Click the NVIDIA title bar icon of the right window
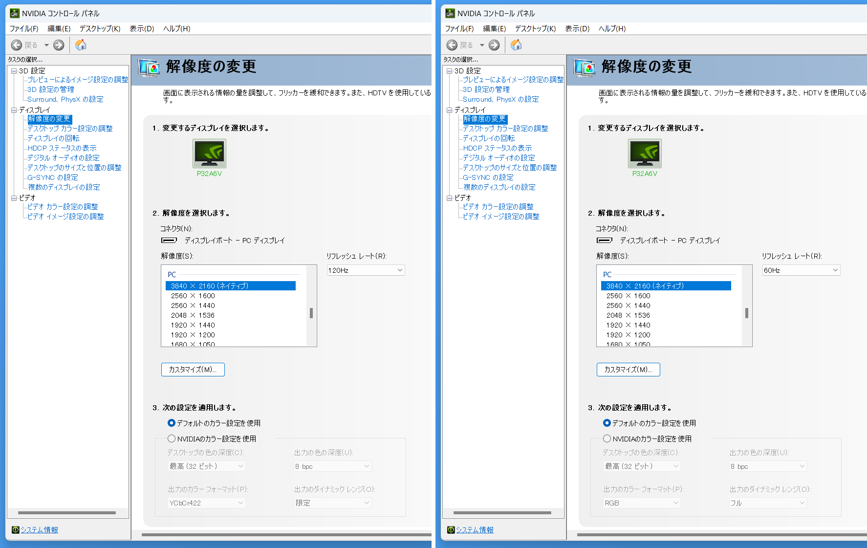 450,13
